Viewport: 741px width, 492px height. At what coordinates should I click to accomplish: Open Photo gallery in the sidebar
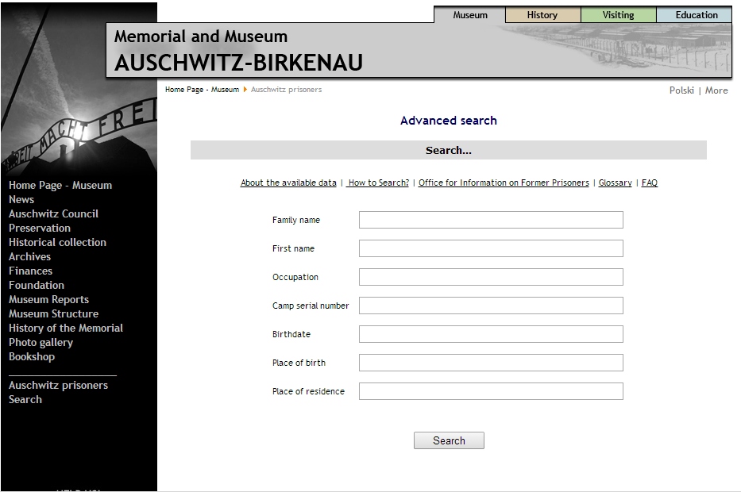tap(41, 342)
